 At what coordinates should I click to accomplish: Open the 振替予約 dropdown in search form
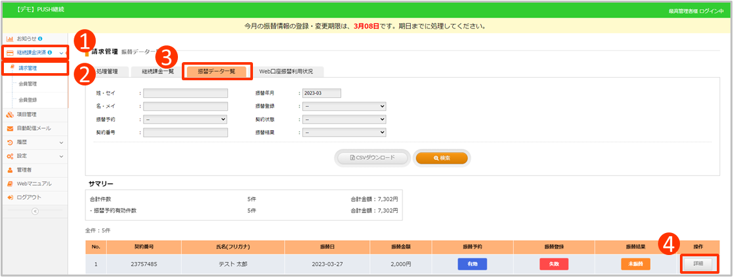pyautogui.click(x=185, y=119)
